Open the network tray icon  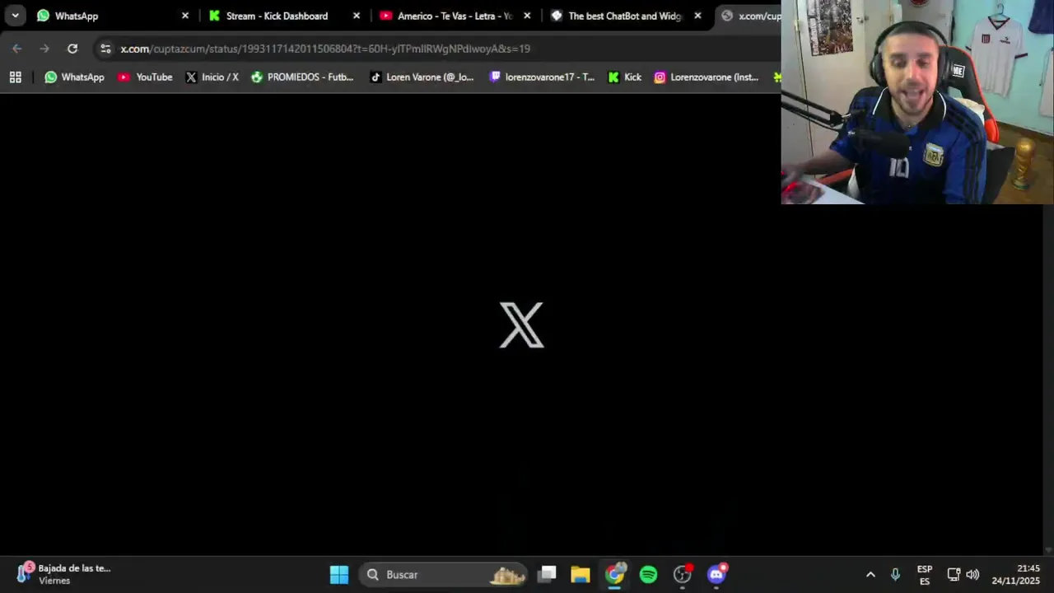coord(954,575)
